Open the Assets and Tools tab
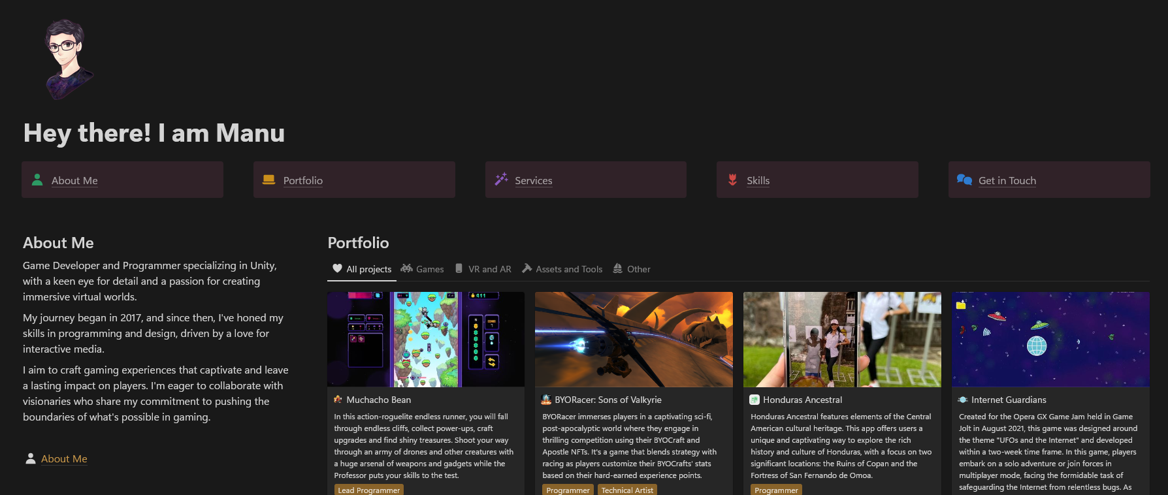The width and height of the screenshot is (1168, 495). 562,269
